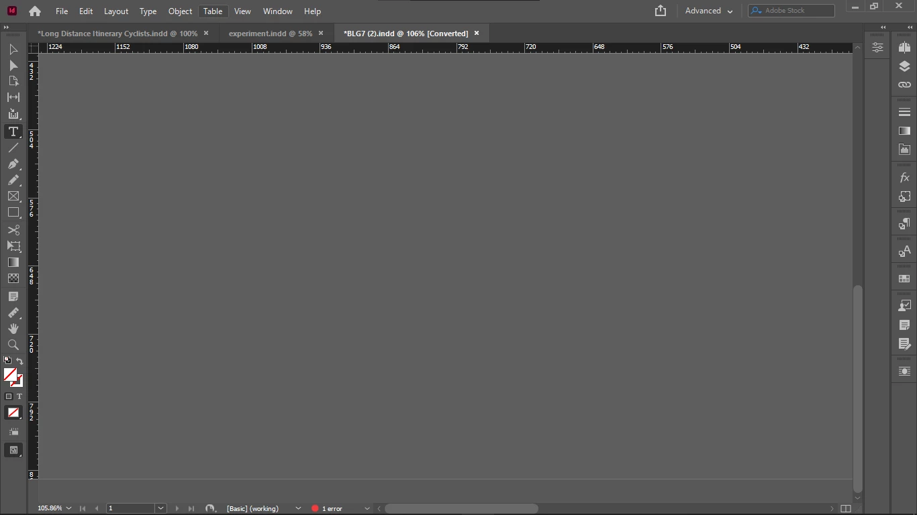Select the Gradient Feather tool
Screen dimensions: 917x515
click(x=13, y=278)
